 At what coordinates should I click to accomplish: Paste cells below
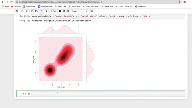(x=36, y=11)
